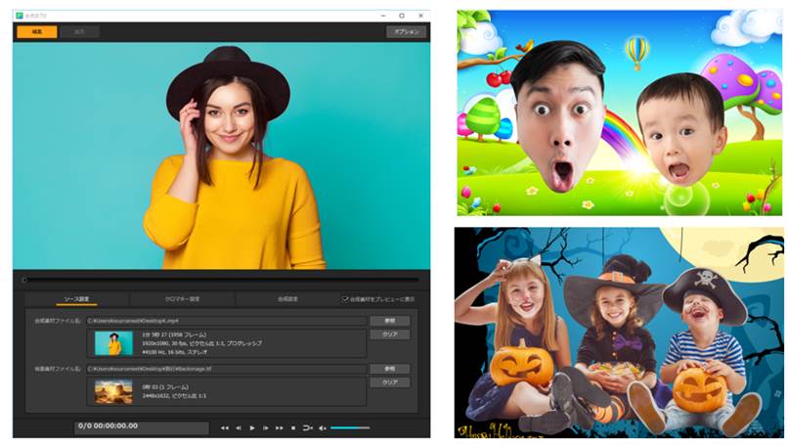
Task: Select the desert background image thumbnail
Action: coord(113,391)
